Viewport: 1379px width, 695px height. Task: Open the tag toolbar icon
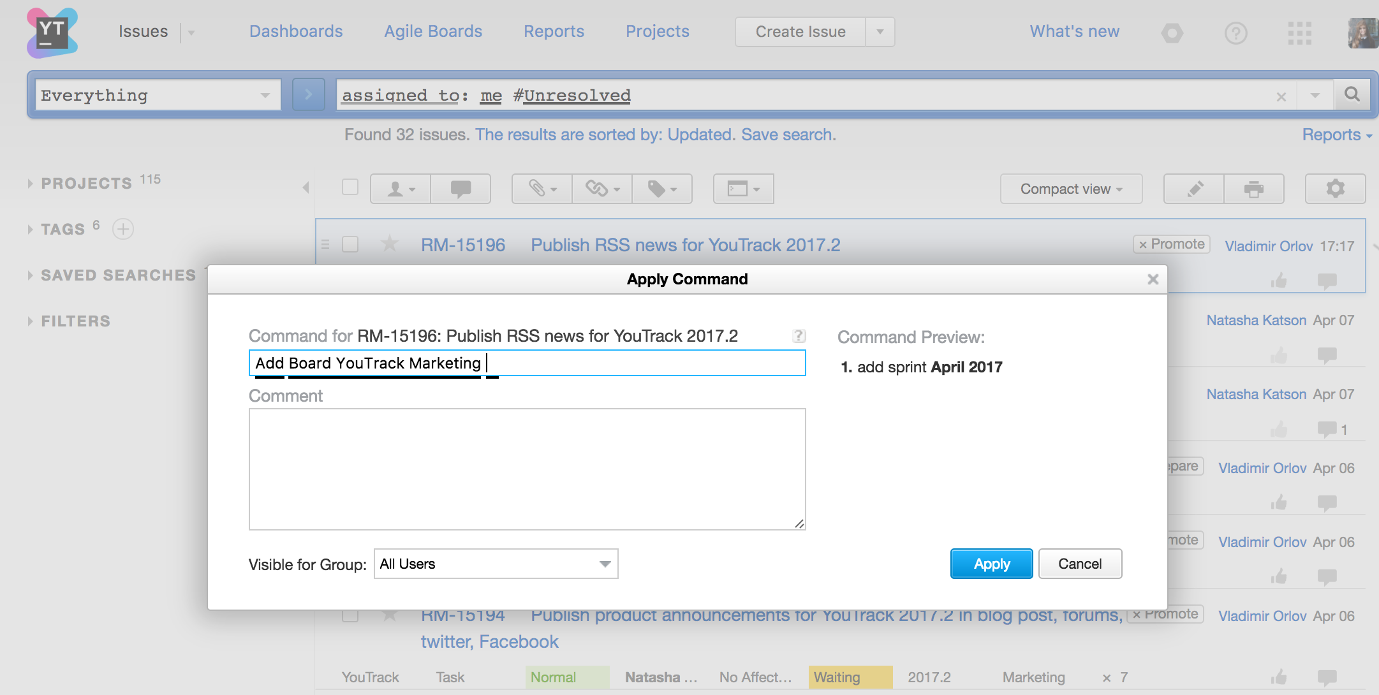tap(662, 189)
